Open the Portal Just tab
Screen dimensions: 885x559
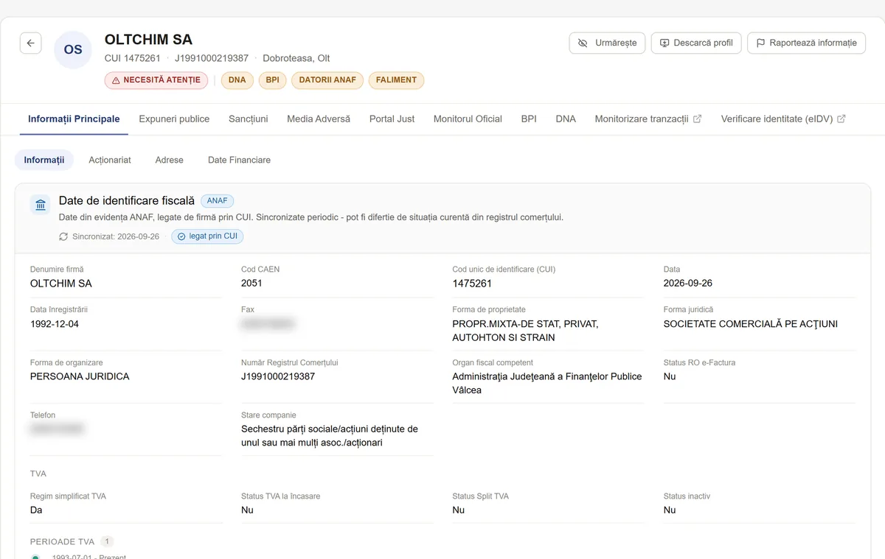tap(392, 119)
